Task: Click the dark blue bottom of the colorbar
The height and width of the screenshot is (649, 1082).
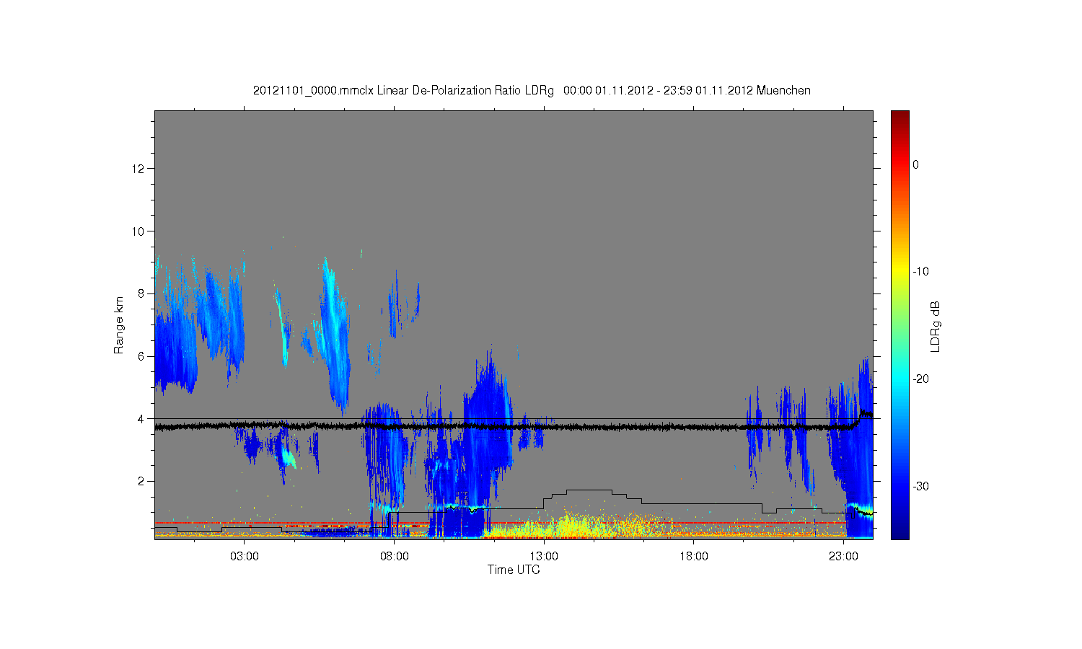Action: pyautogui.click(x=900, y=532)
